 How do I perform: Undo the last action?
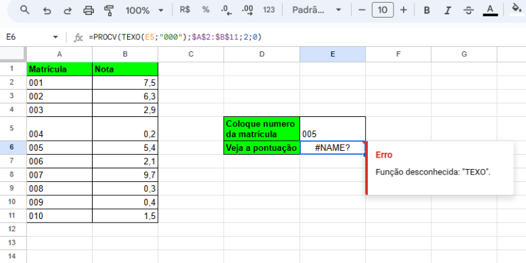click(47, 11)
